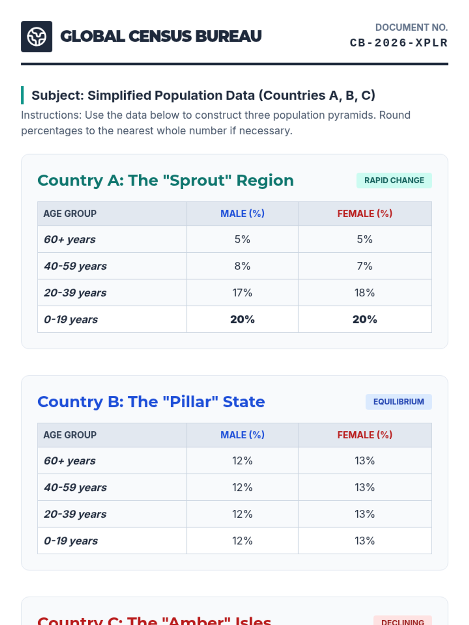Click the Country B Pillar State heading
This screenshot has height=625, width=469.
[151, 402]
